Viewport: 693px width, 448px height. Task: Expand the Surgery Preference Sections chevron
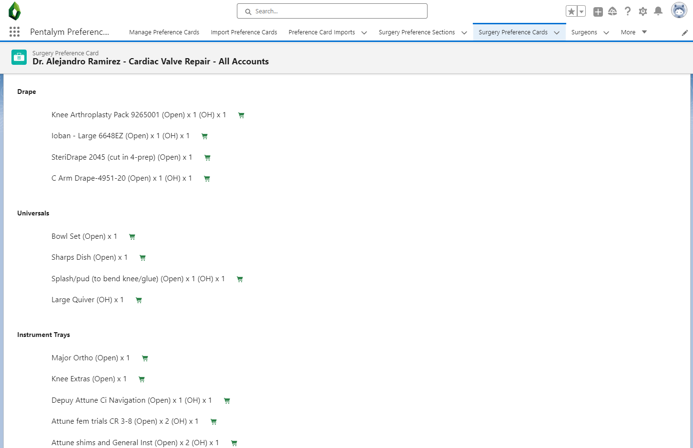[464, 33]
